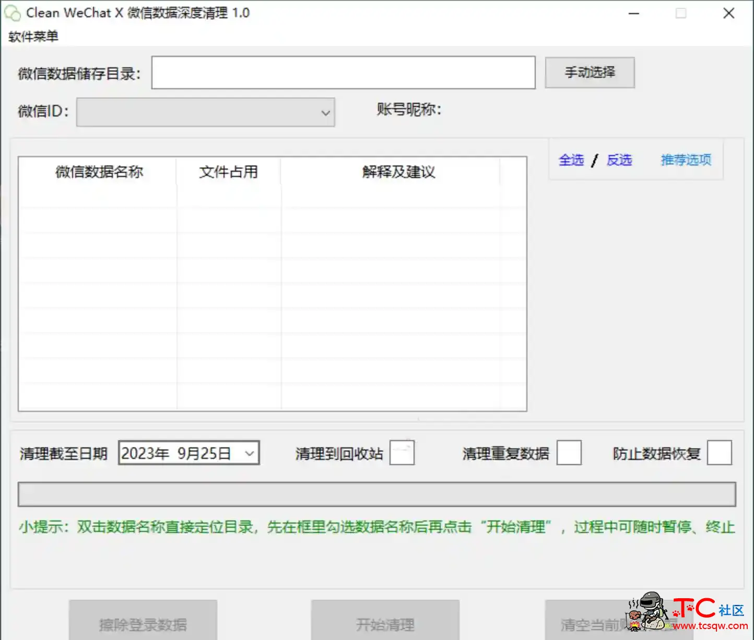Image resolution: width=754 pixels, height=640 pixels.
Task: Click the 微信数据储存目录 input field
Action: point(343,73)
